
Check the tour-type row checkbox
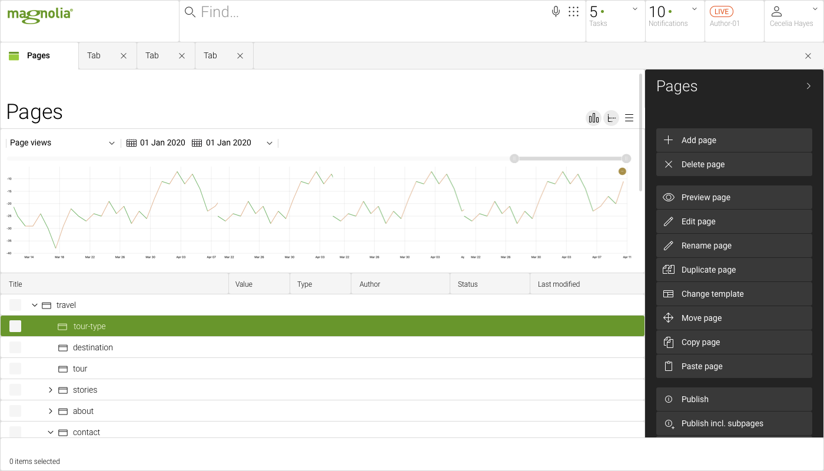pos(15,326)
